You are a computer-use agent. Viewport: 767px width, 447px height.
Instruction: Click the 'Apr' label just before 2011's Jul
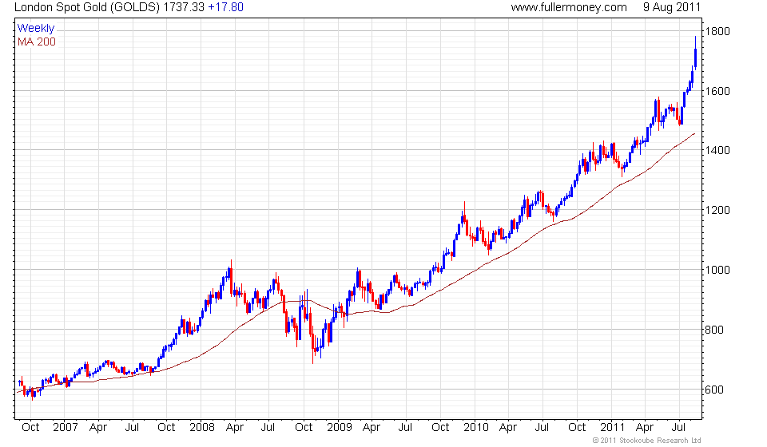click(x=645, y=428)
